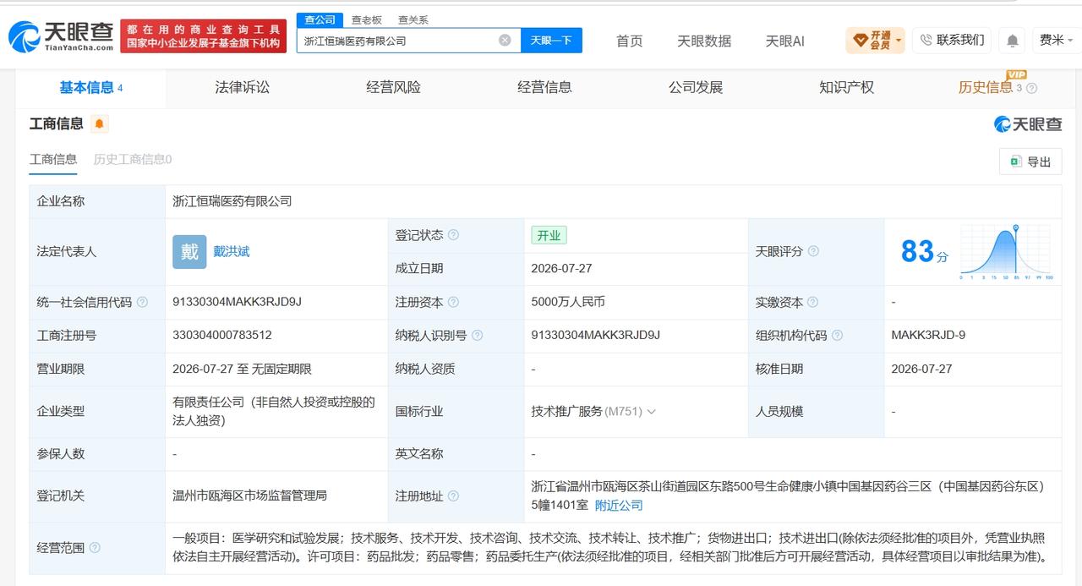Open help icon next to 实缴资本

tap(813, 302)
